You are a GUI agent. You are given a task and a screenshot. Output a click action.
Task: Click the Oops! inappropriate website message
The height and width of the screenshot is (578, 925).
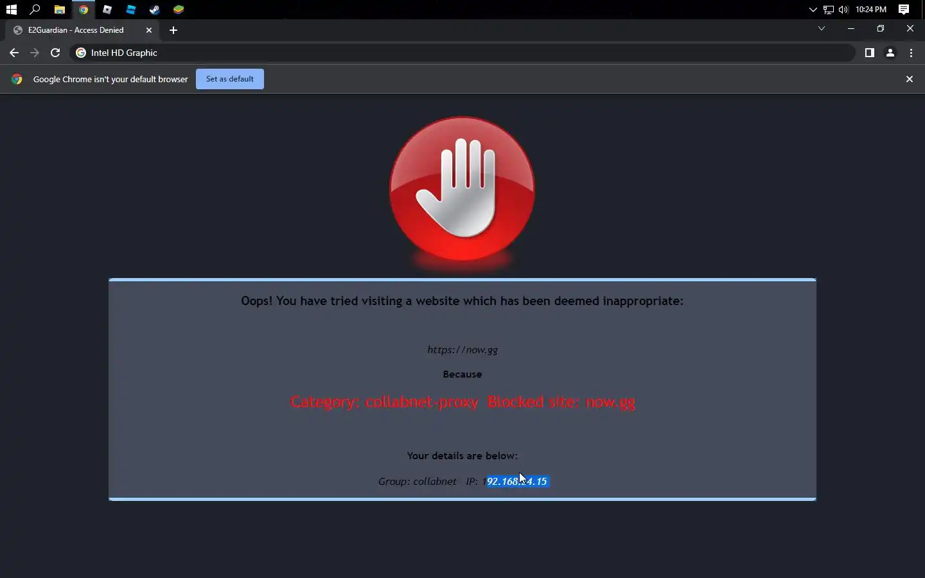coord(463,301)
